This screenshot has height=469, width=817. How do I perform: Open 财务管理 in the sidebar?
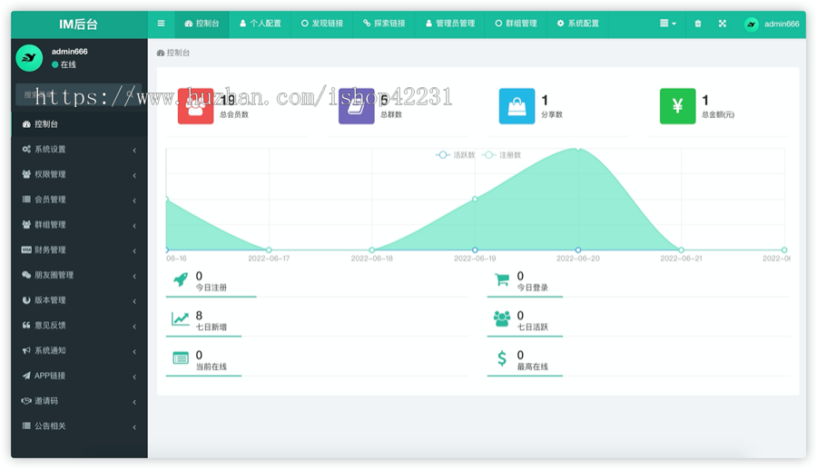(x=79, y=249)
